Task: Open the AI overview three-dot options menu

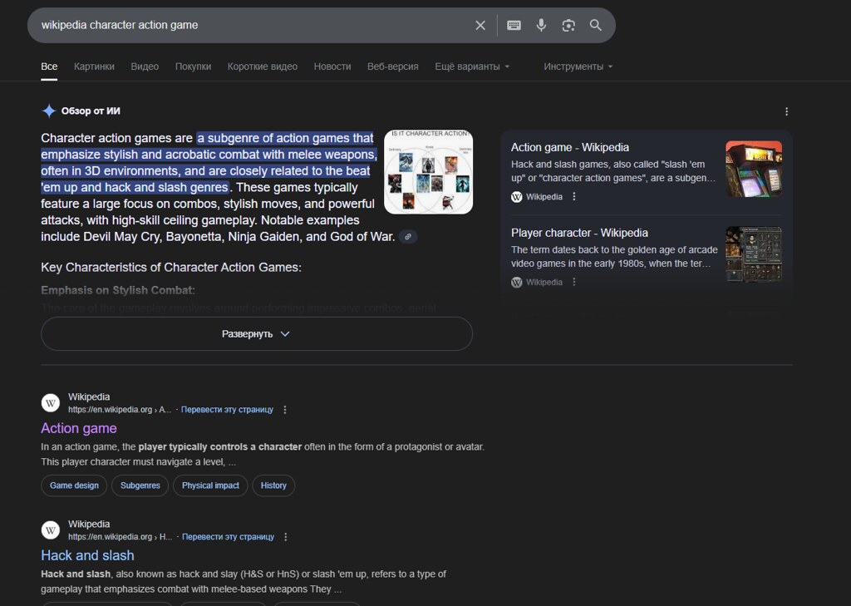Action: (786, 112)
